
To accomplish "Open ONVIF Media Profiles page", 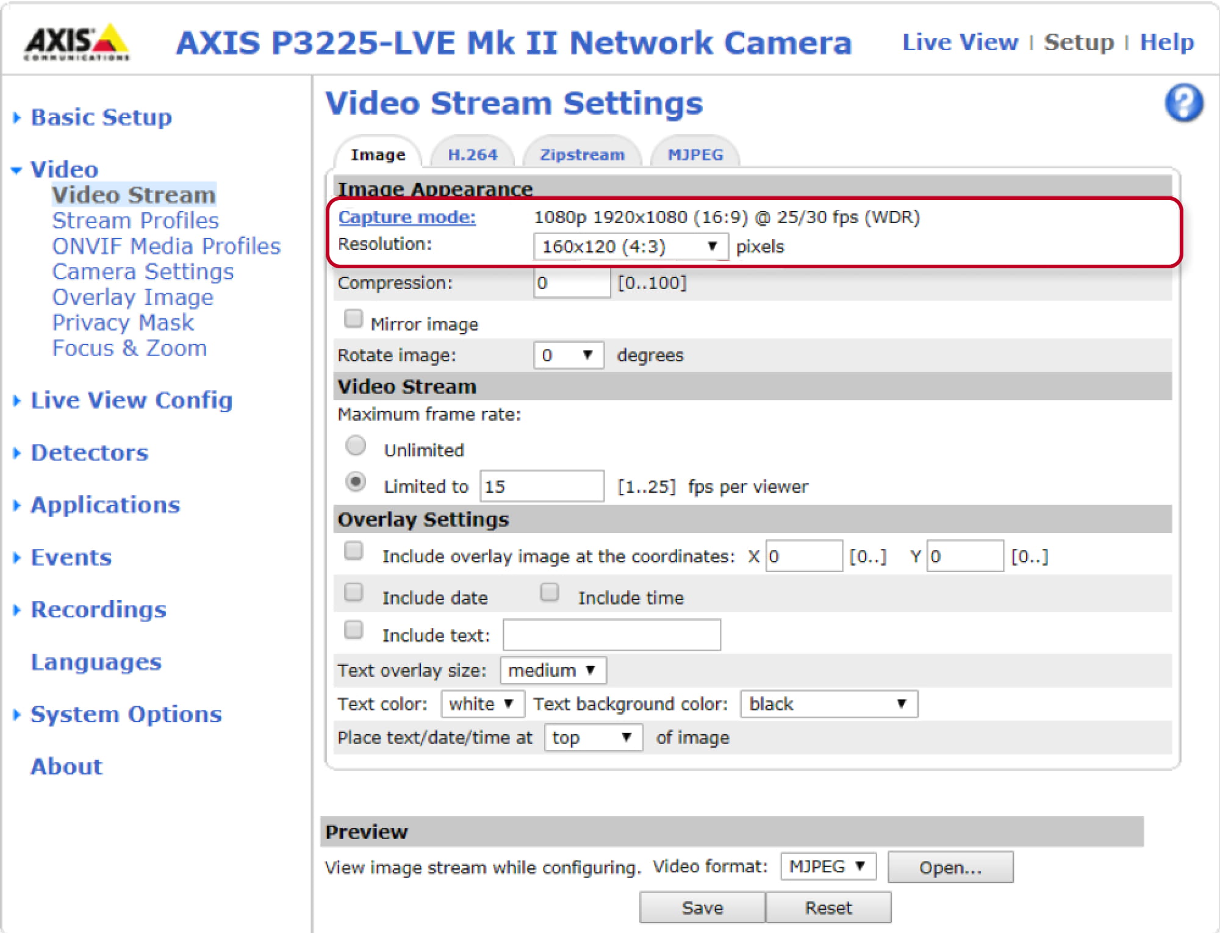I will tap(166, 246).
